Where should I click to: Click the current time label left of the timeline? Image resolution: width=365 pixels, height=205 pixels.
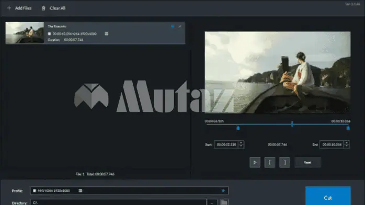(x=214, y=121)
